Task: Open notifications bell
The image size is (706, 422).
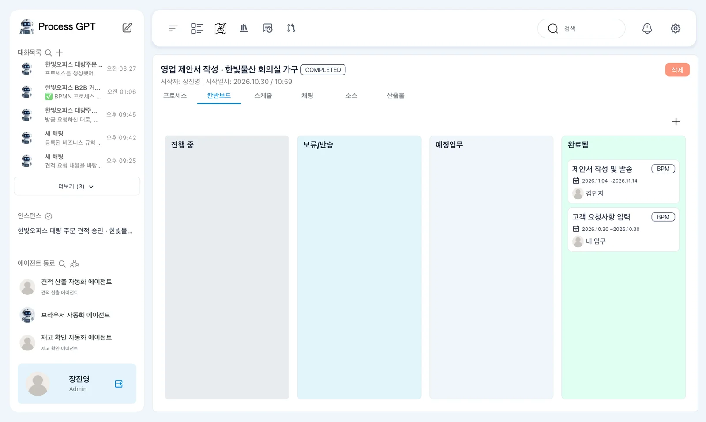Action: coord(647,28)
